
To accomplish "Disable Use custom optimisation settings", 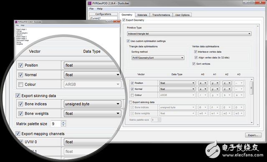I will [128, 41].
